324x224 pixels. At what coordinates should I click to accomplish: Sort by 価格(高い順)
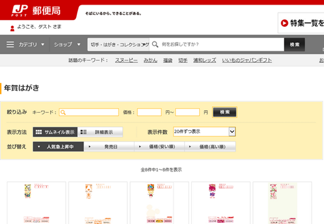(210, 146)
